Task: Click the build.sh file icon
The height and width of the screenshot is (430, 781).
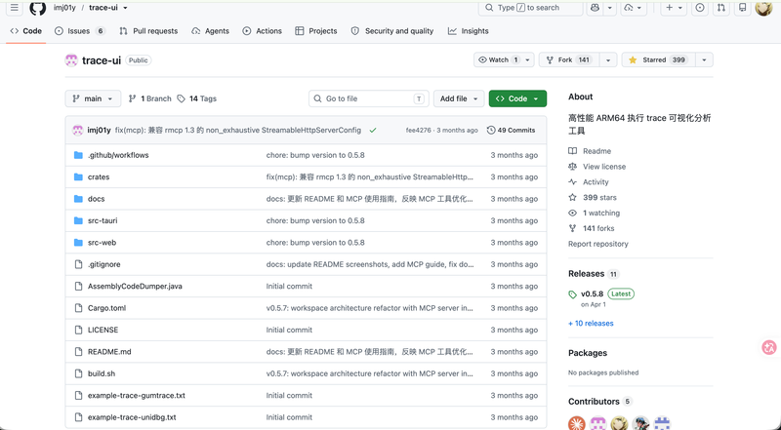Action: (78, 373)
